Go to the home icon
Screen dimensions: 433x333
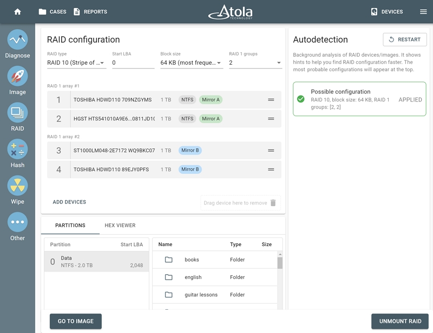(x=17, y=11)
